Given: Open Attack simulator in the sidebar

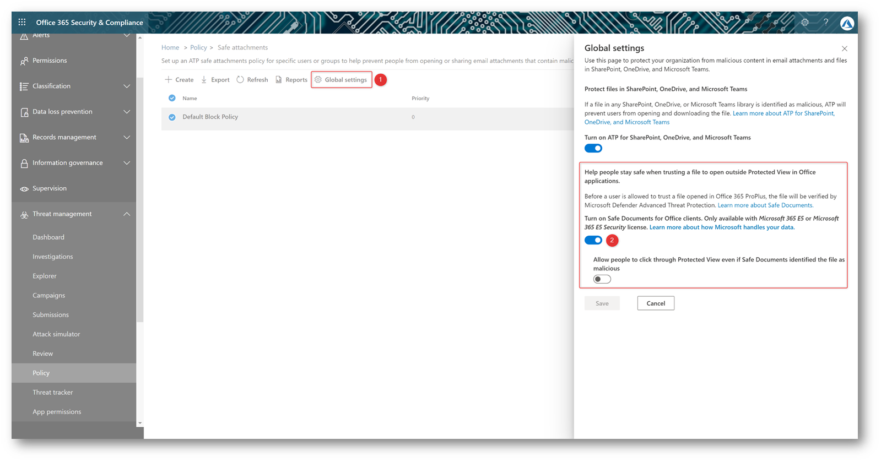Looking at the screenshot, I should [x=56, y=334].
